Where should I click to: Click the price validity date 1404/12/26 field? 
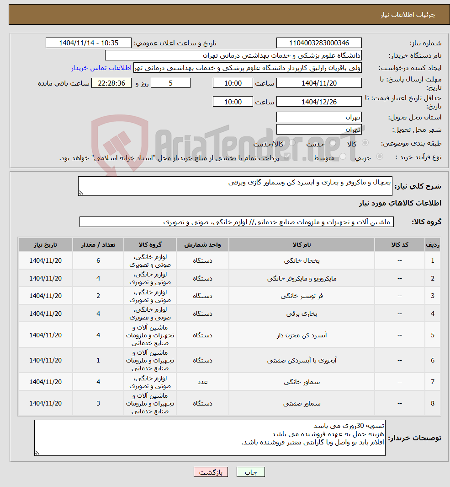point(319,102)
